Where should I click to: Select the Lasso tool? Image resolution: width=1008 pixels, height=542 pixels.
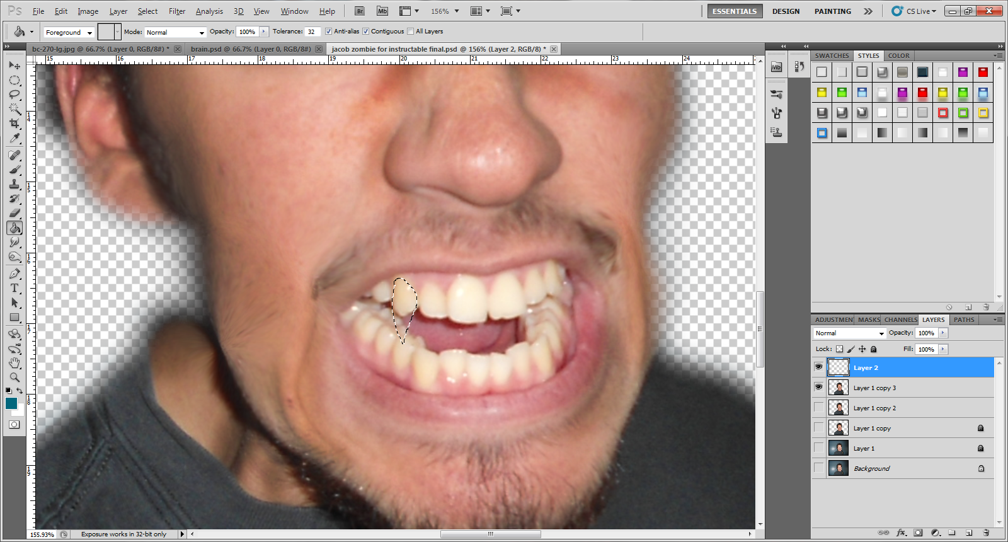coord(14,95)
